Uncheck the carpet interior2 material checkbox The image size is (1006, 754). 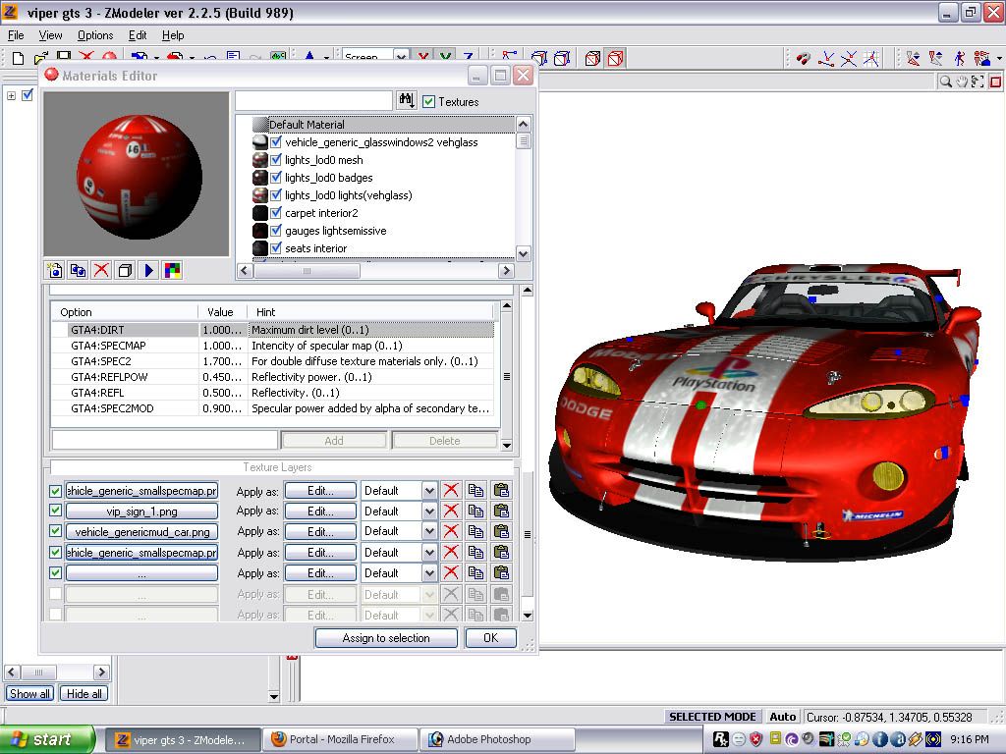click(276, 213)
